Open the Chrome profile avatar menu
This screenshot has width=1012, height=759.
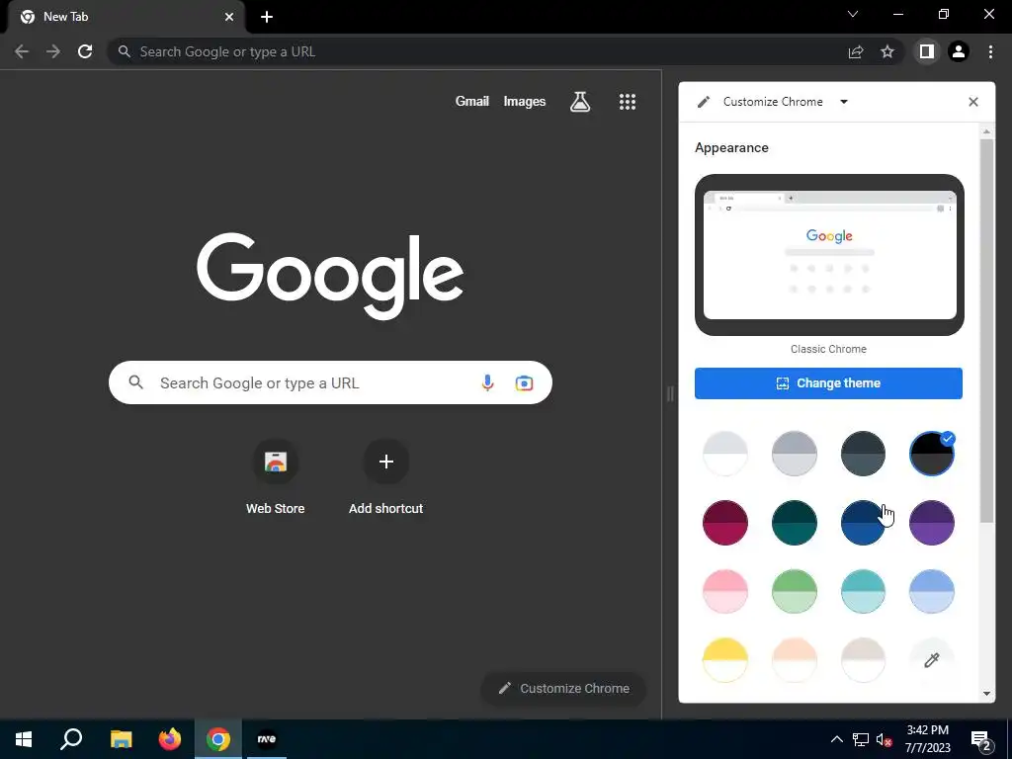(x=959, y=51)
